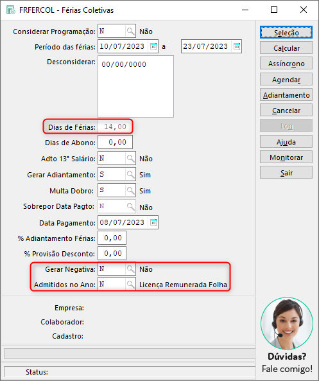Viewport: 319px width, 381px height.
Task: Open lookup magnifier for Gerar Negativa
Action: point(130,269)
